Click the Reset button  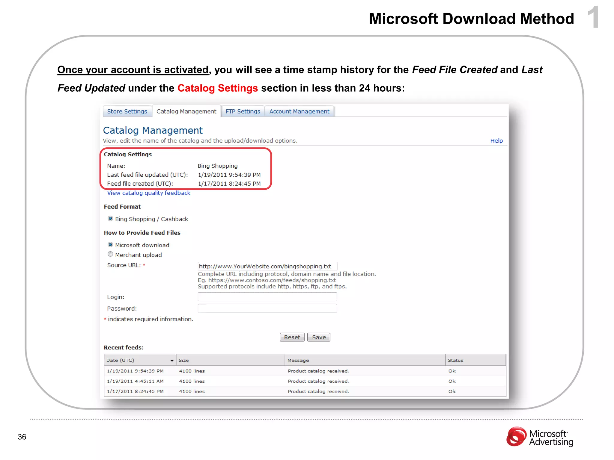(292, 337)
